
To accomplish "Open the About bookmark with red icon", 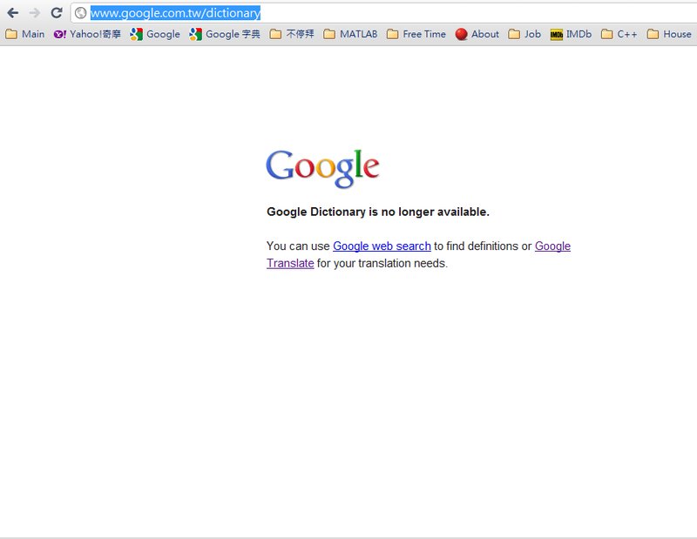I will (477, 34).
